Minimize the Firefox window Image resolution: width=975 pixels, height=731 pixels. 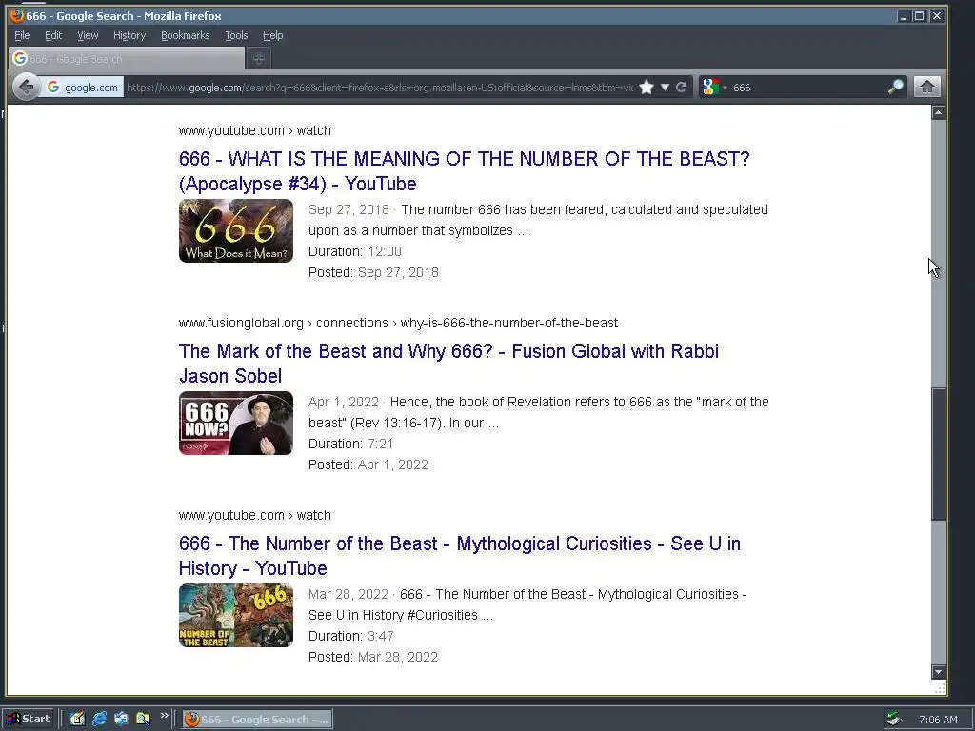pyautogui.click(x=904, y=16)
